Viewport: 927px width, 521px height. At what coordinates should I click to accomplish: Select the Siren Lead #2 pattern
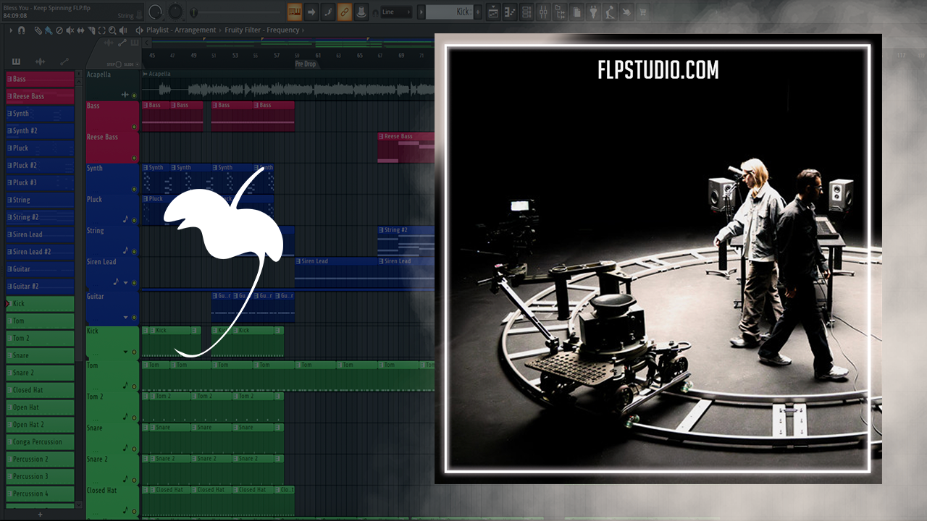coord(40,252)
